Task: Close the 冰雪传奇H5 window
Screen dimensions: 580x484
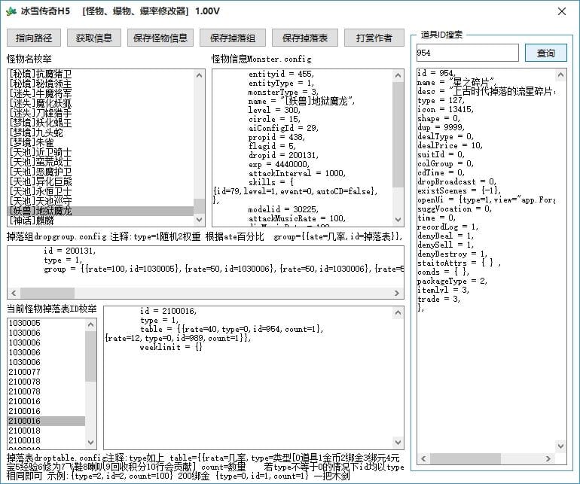Action: point(561,11)
